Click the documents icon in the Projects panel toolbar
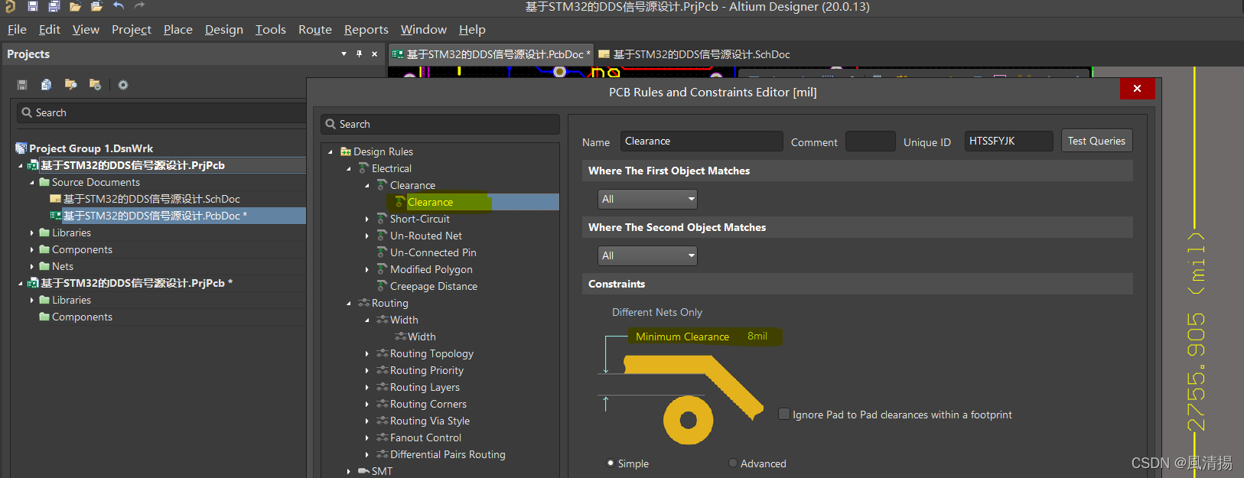This screenshot has width=1244, height=478. pos(46,85)
